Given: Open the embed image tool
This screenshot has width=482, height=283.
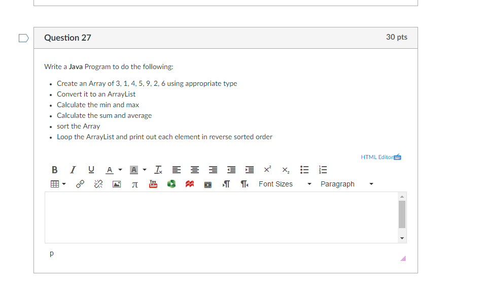Looking at the screenshot, I should (x=117, y=184).
